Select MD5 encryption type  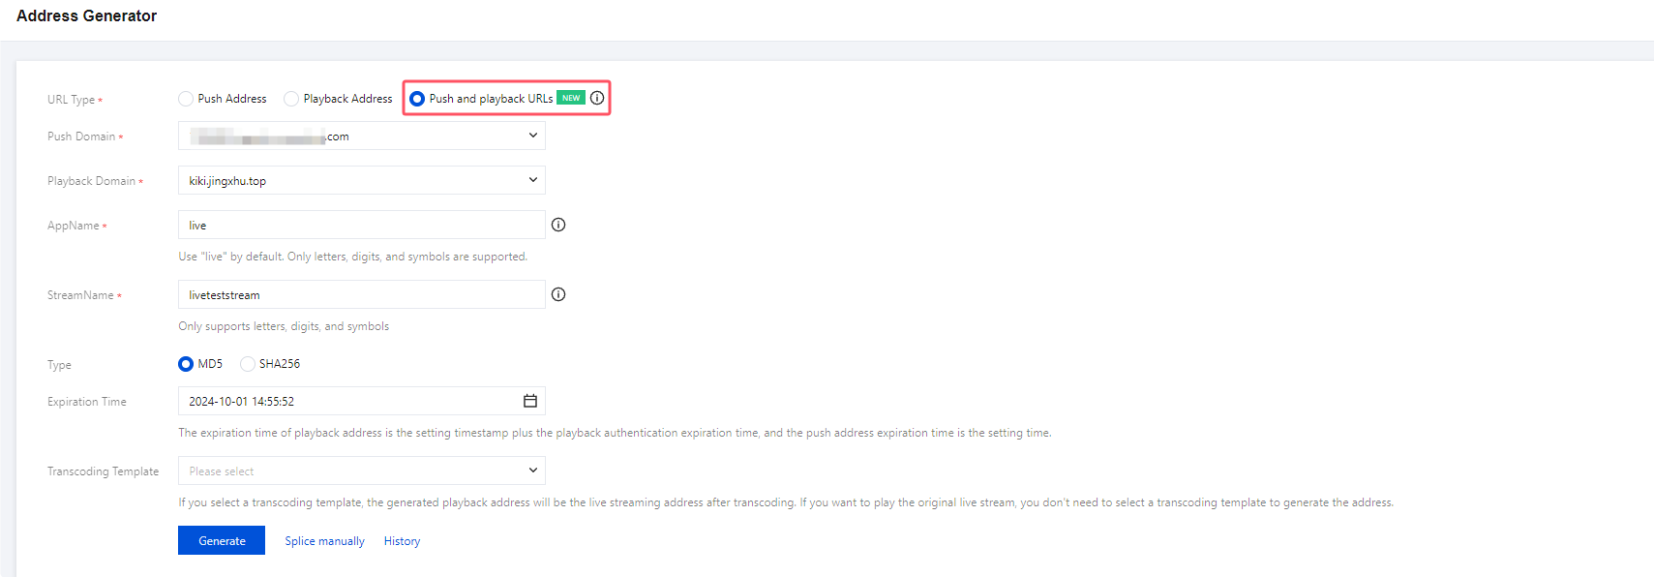coord(186,364)
